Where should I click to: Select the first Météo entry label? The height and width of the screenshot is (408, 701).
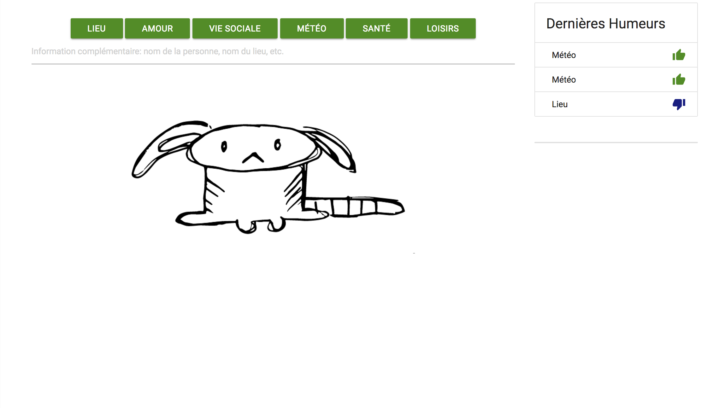(x=564, y=55)
